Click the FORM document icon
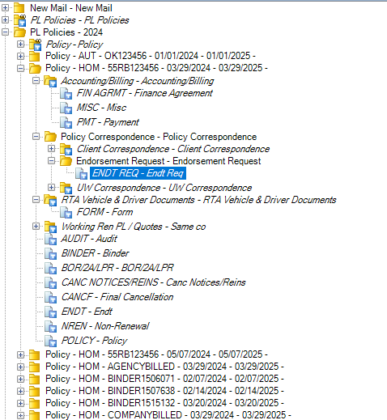The width and height of the screenshot is (387, 420). [x=66, y=213]
